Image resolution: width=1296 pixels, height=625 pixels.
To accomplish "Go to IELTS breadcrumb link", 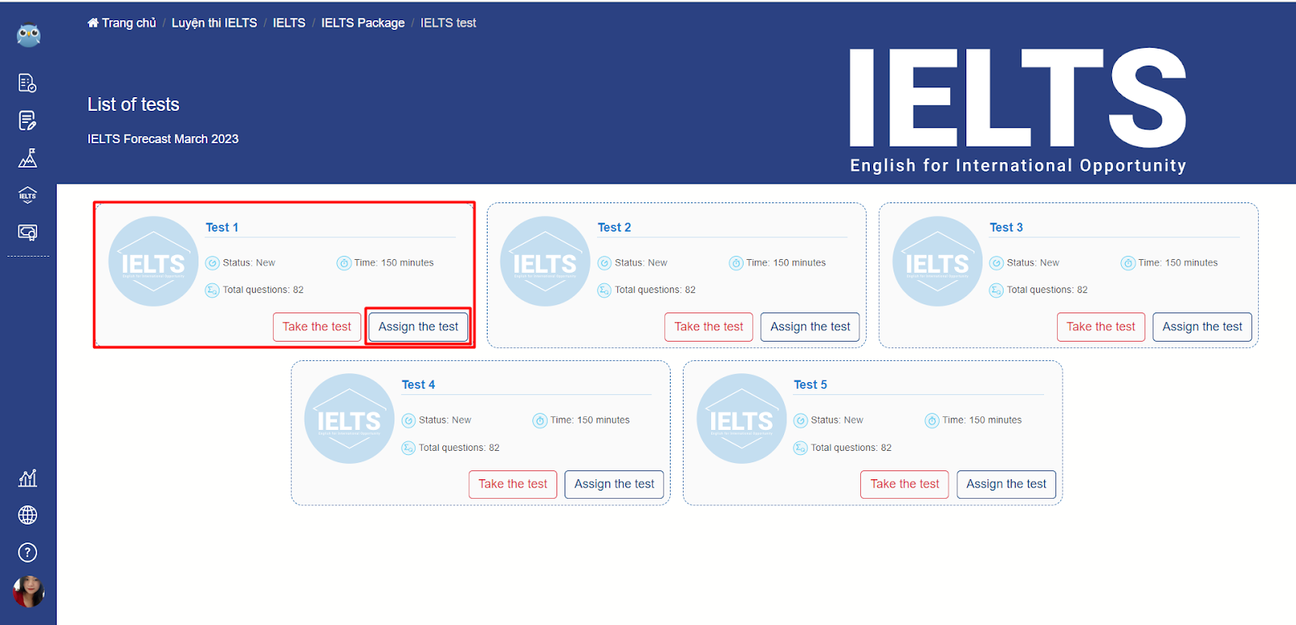I will pos(289,23).
